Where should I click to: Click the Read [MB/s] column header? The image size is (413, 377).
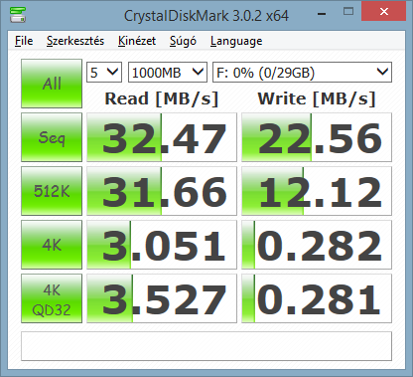coord(162,98)
